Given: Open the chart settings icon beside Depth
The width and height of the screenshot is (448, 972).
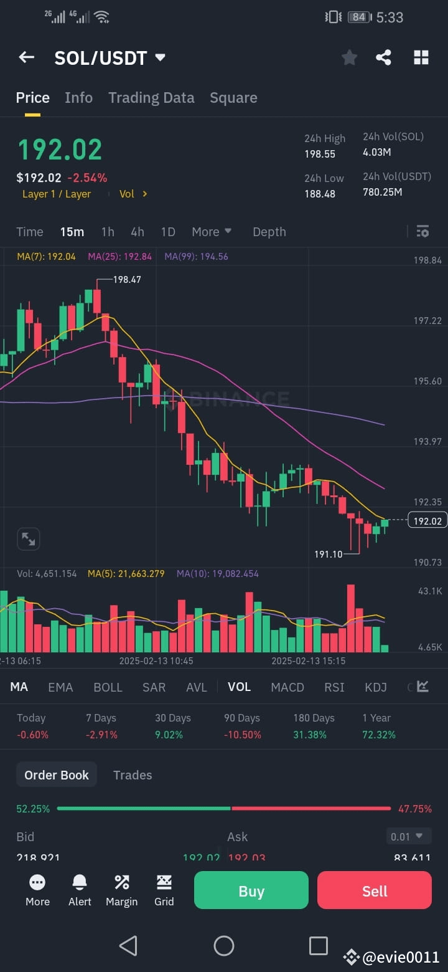Looking at the screenshot, I should 422,231.
